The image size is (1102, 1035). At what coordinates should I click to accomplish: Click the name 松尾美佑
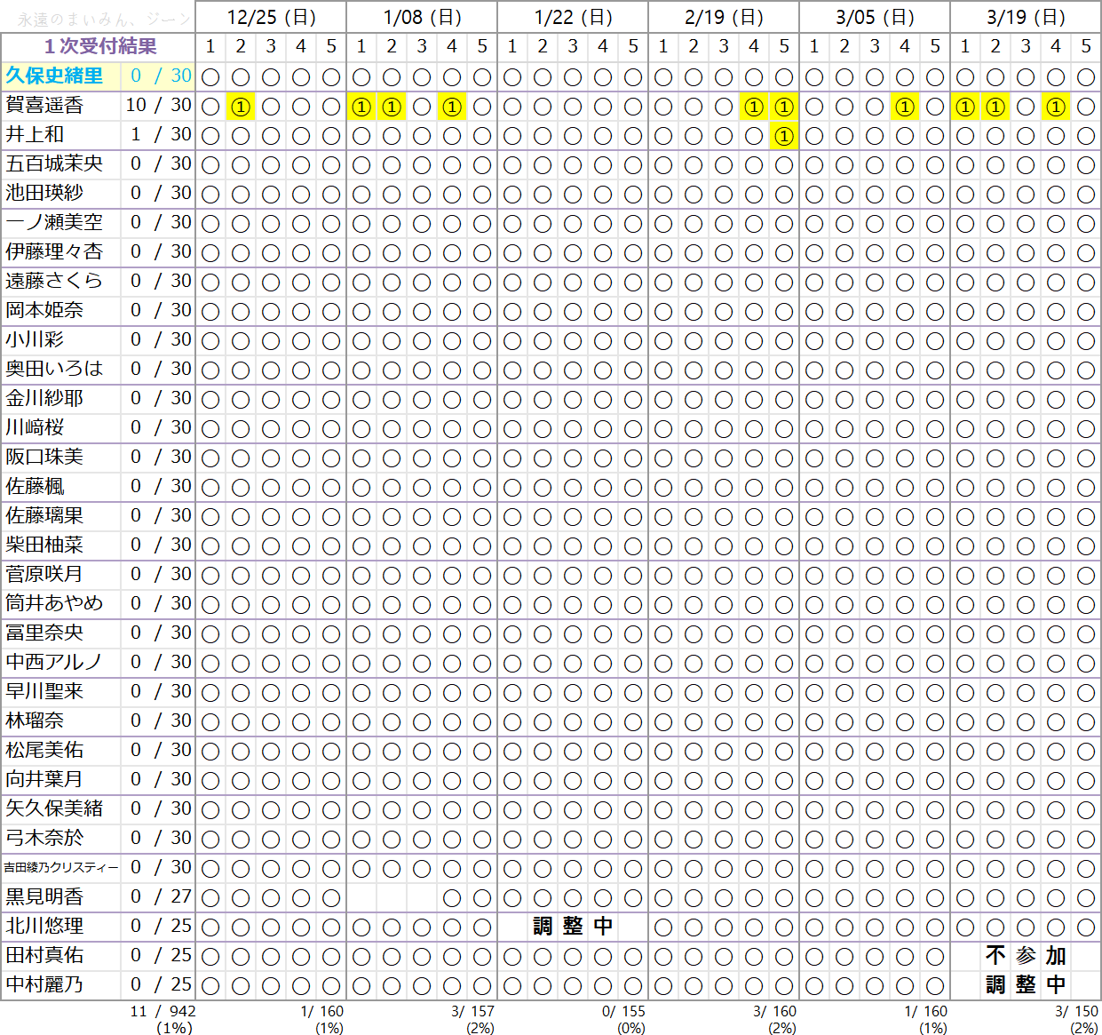pyautogui.click(x=44, y=750)
